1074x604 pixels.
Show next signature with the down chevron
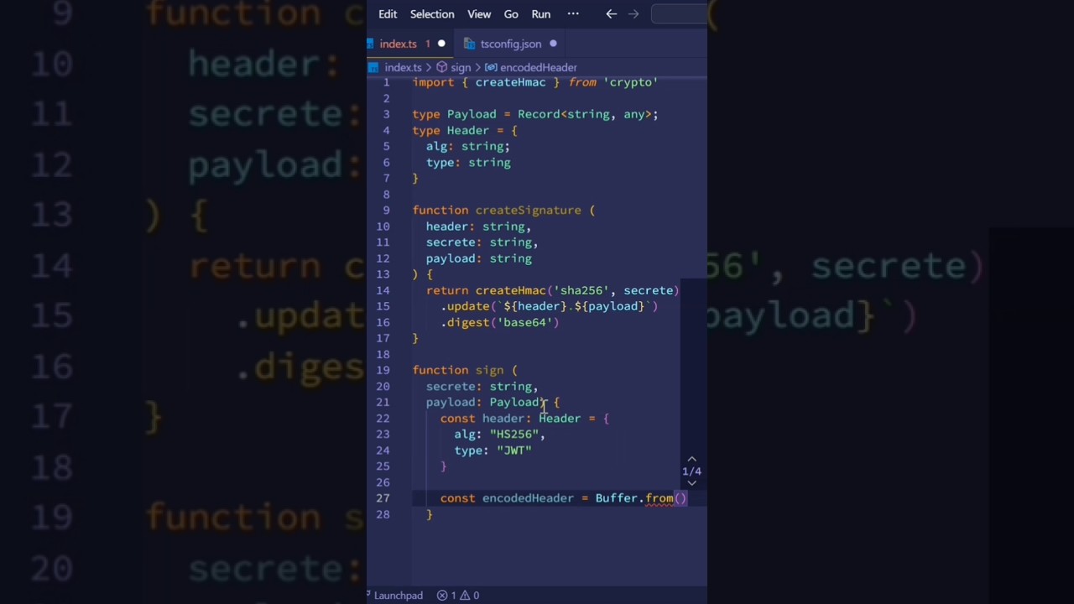(691, 482)
